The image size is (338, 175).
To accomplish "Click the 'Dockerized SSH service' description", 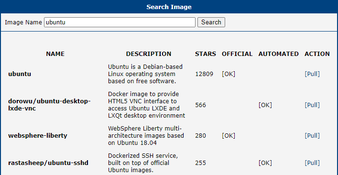I will pos(143,163).
